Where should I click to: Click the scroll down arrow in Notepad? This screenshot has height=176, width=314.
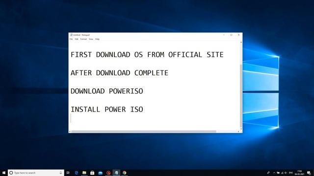point(241,129)
